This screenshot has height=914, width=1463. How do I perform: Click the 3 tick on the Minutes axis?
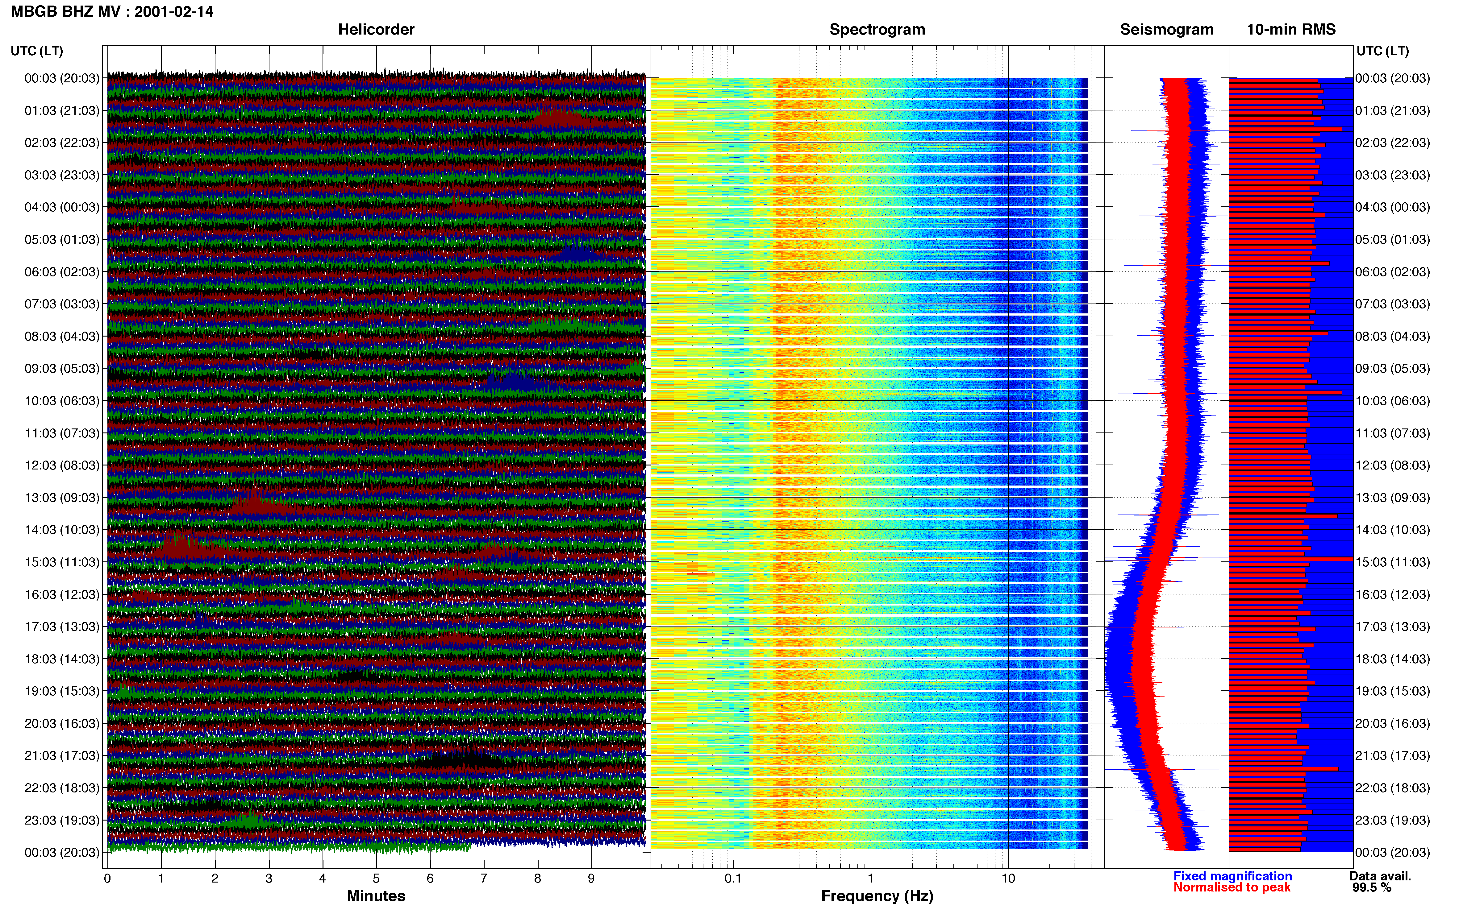pos(269,878)
